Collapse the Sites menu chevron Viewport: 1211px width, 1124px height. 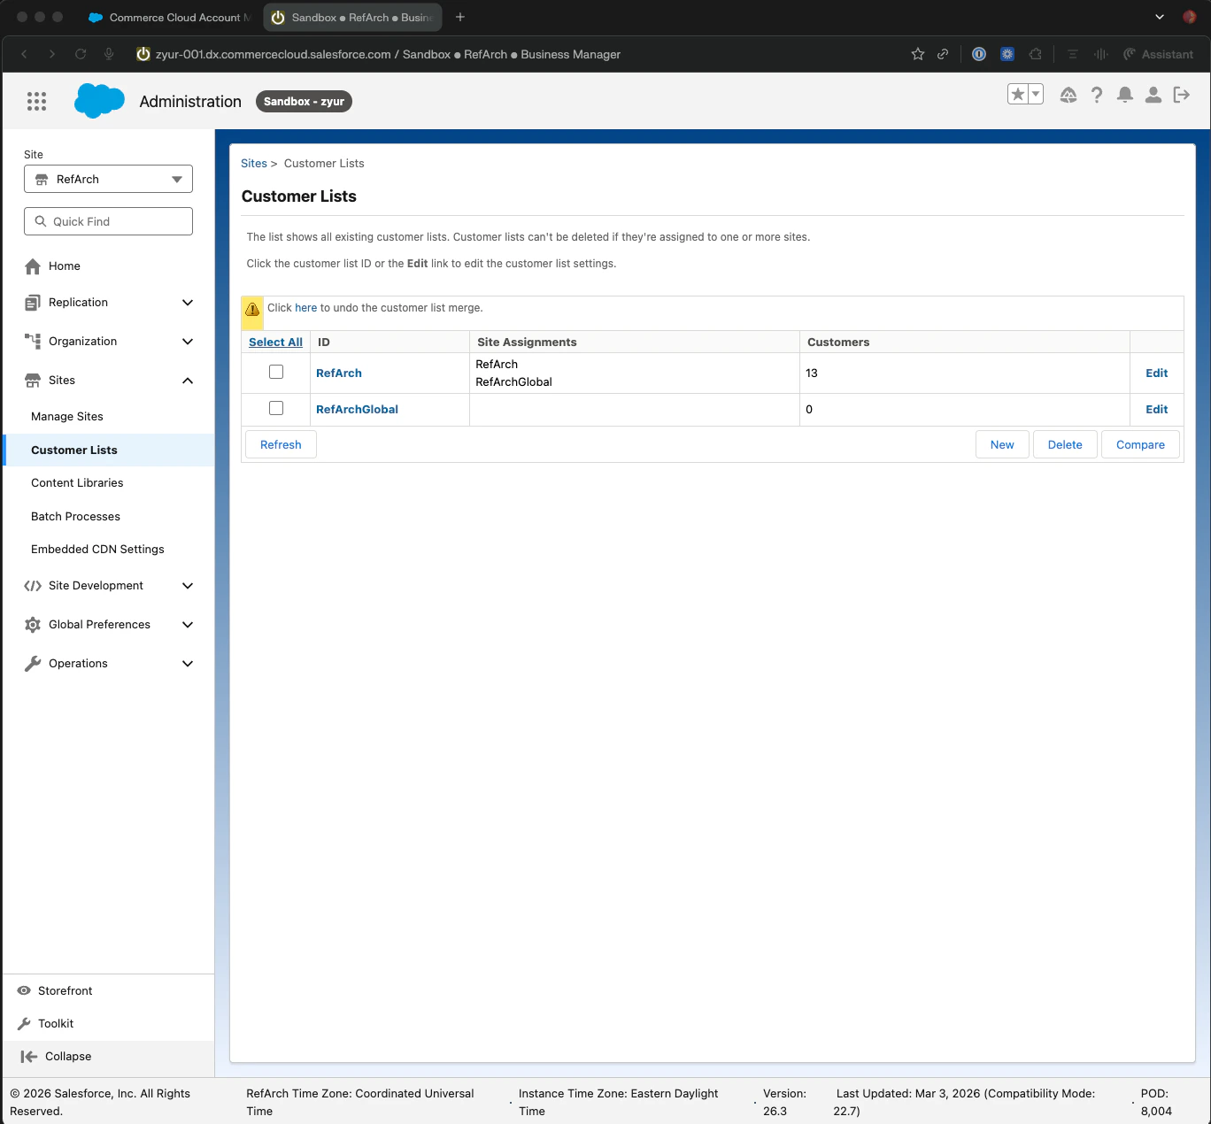point(188,381)
